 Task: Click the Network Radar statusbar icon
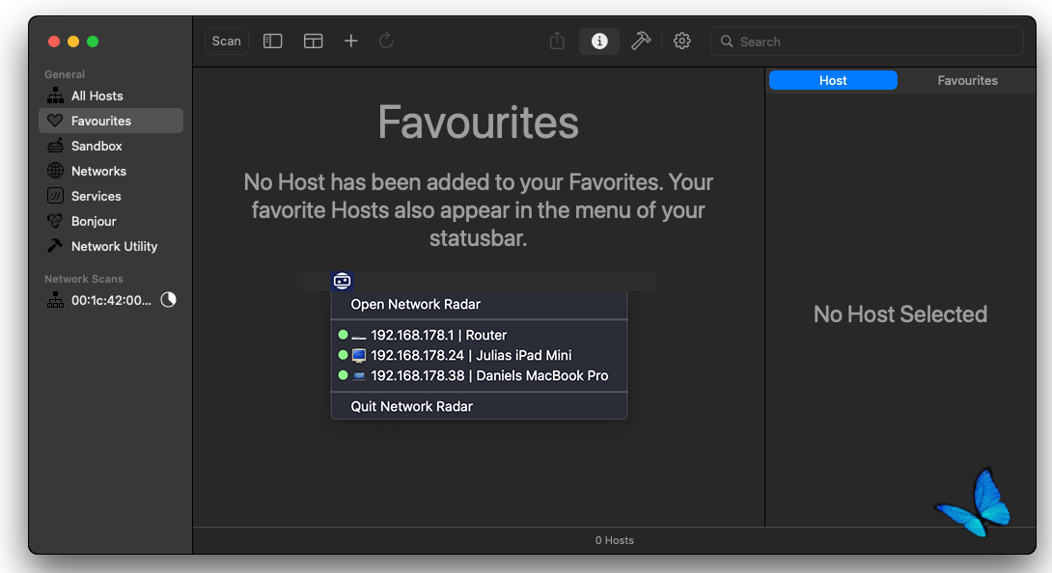343,281
